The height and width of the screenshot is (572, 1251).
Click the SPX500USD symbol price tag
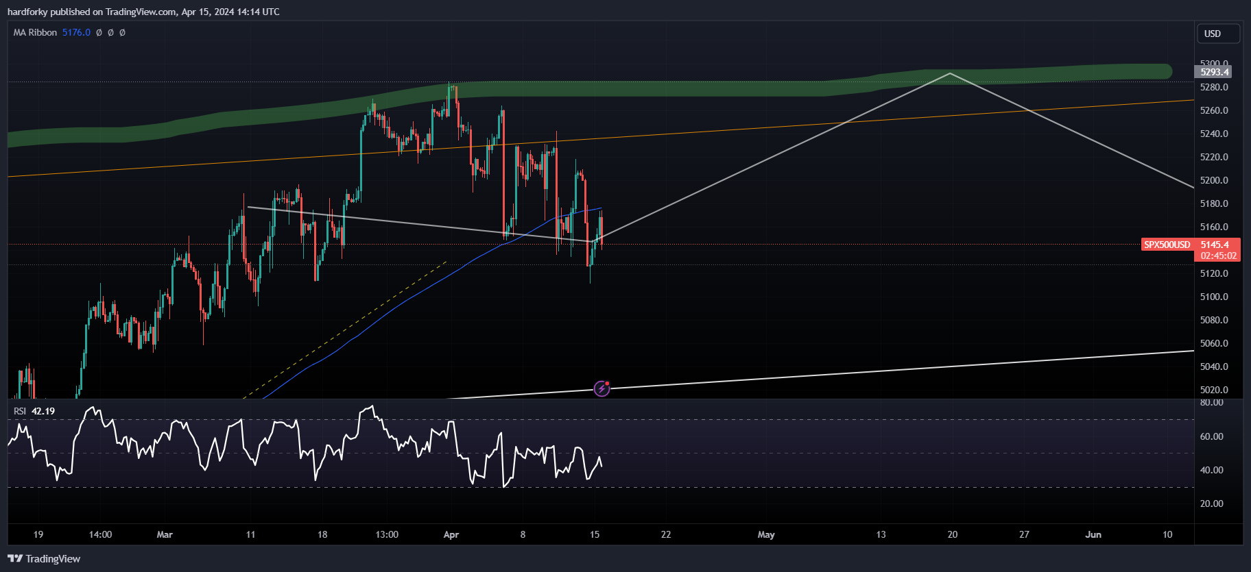(1167, 245)
